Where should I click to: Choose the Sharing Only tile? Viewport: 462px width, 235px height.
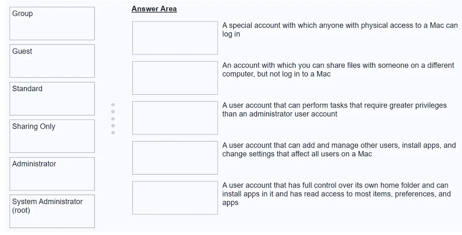point(52,136)
